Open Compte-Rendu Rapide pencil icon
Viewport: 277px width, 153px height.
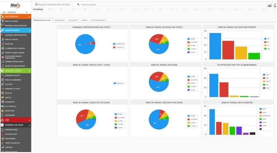[2, 53]
